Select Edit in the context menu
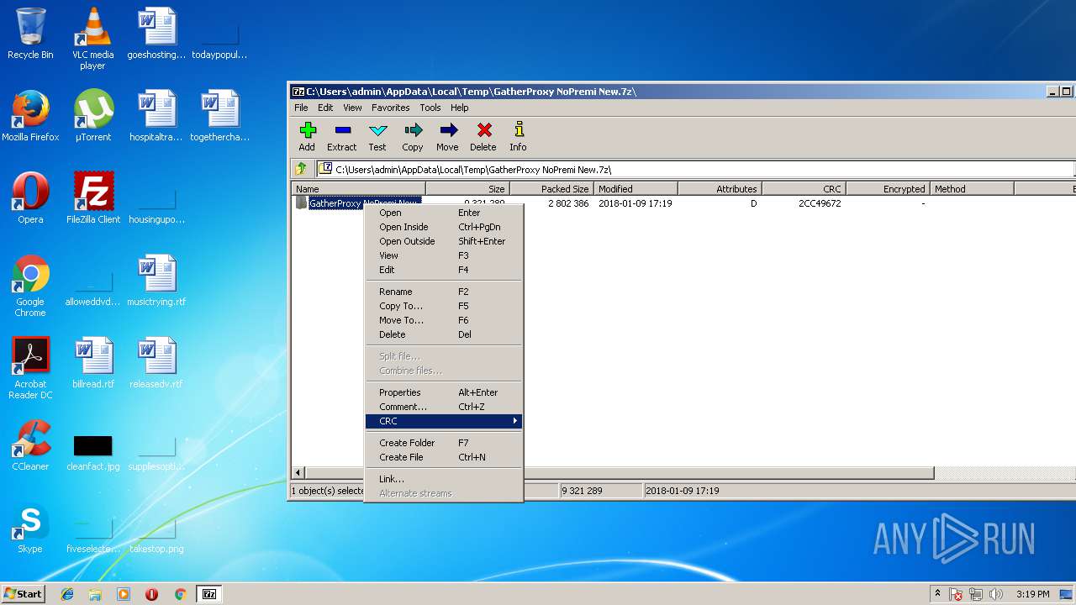 click(x=444, y=270)
